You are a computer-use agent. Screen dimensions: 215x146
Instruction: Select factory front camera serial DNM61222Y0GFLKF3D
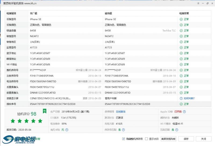coord(43,93)
